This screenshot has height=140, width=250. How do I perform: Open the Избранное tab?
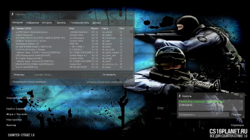coord(33,23)
